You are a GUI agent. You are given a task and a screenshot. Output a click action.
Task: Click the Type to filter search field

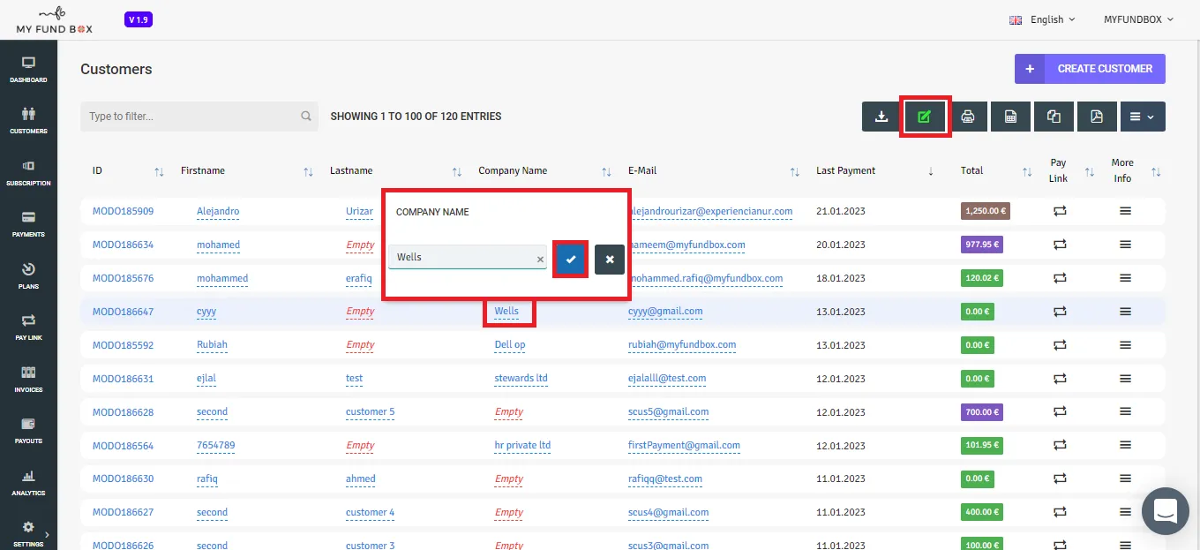pos(199,117)
